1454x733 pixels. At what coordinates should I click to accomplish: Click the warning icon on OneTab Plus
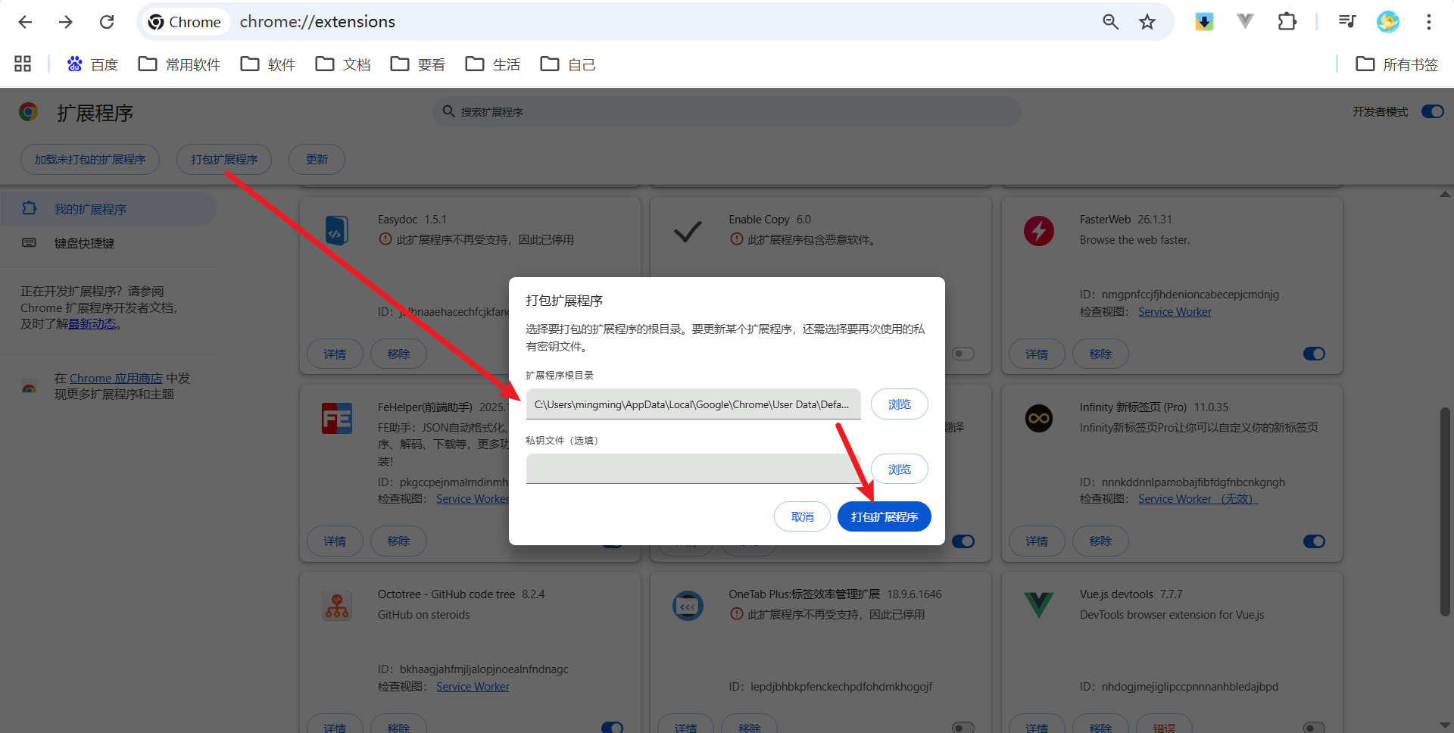[736, 614]
